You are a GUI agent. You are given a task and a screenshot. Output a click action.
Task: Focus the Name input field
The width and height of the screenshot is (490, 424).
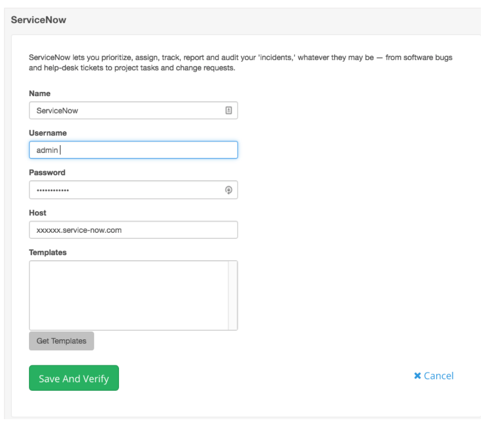[134, 110]
